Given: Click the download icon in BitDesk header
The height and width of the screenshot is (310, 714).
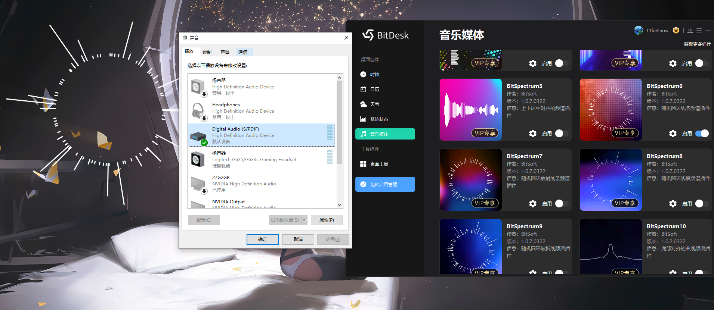Looking at the screenshot, I should (x=690, y=31).
